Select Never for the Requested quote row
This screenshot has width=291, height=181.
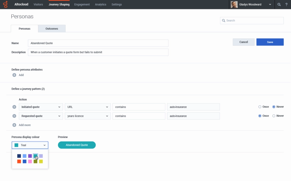point(274,116)
